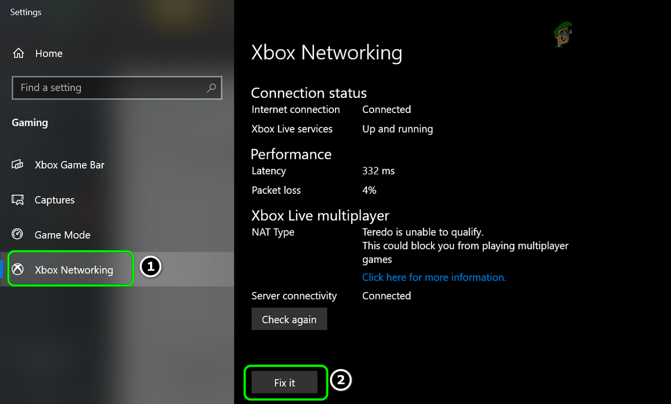Click the Packet loss label

click(x=276, y=190)
